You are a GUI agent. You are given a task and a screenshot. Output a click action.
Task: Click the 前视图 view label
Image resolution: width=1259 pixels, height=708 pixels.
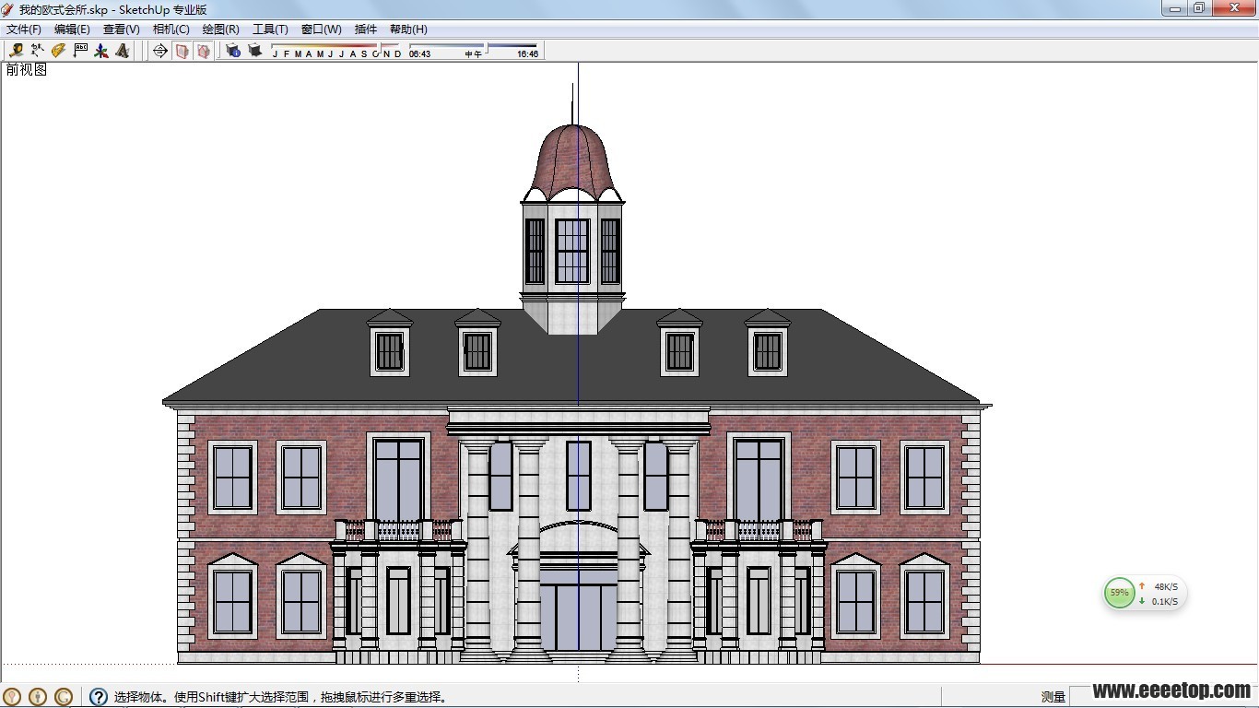click(26, 70)
